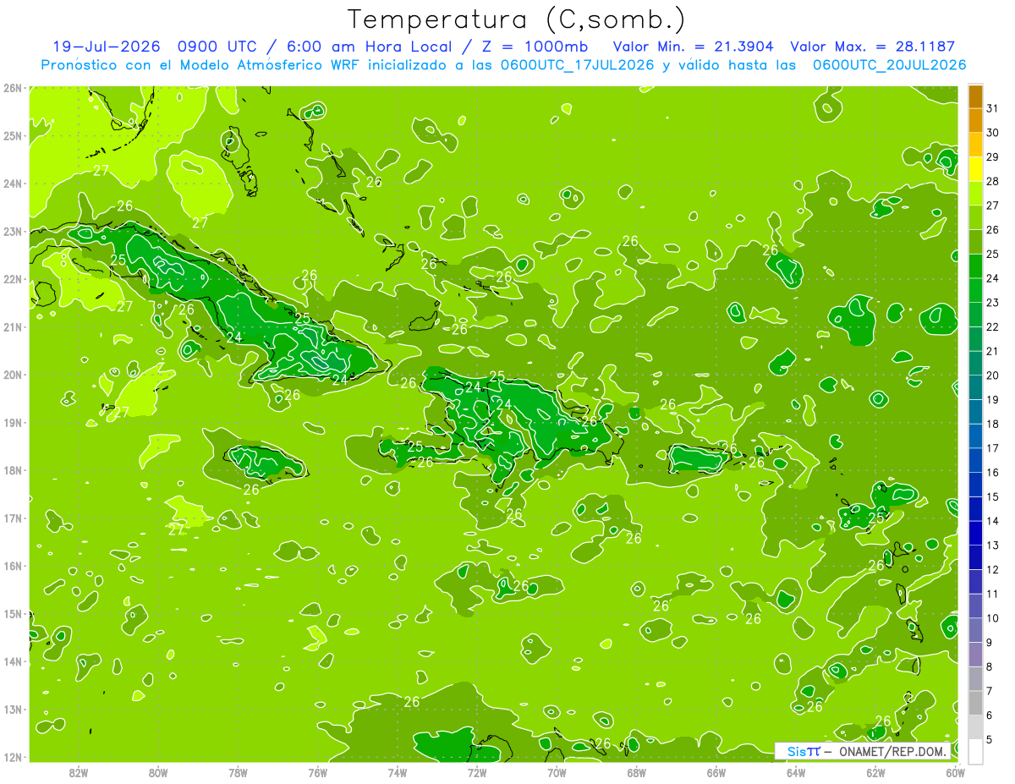Click the '62W' longitude axis label
This screenshot has width=1015, height=784.
876,772
